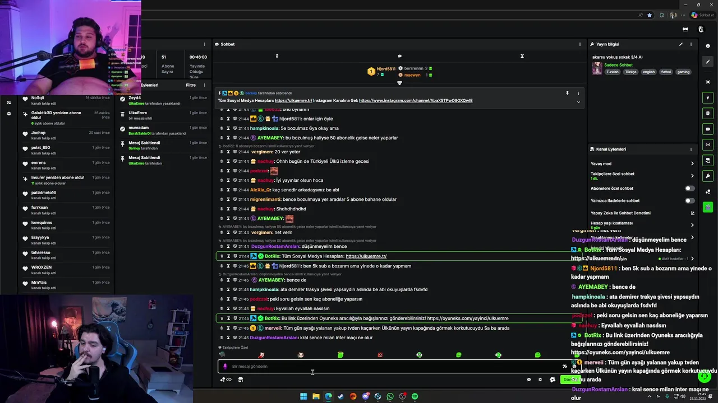Open the chat bubble icon in right sidebar

708,129
